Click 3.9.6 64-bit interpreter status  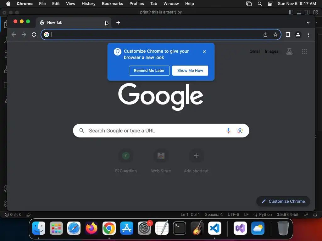tap(287, 215)
